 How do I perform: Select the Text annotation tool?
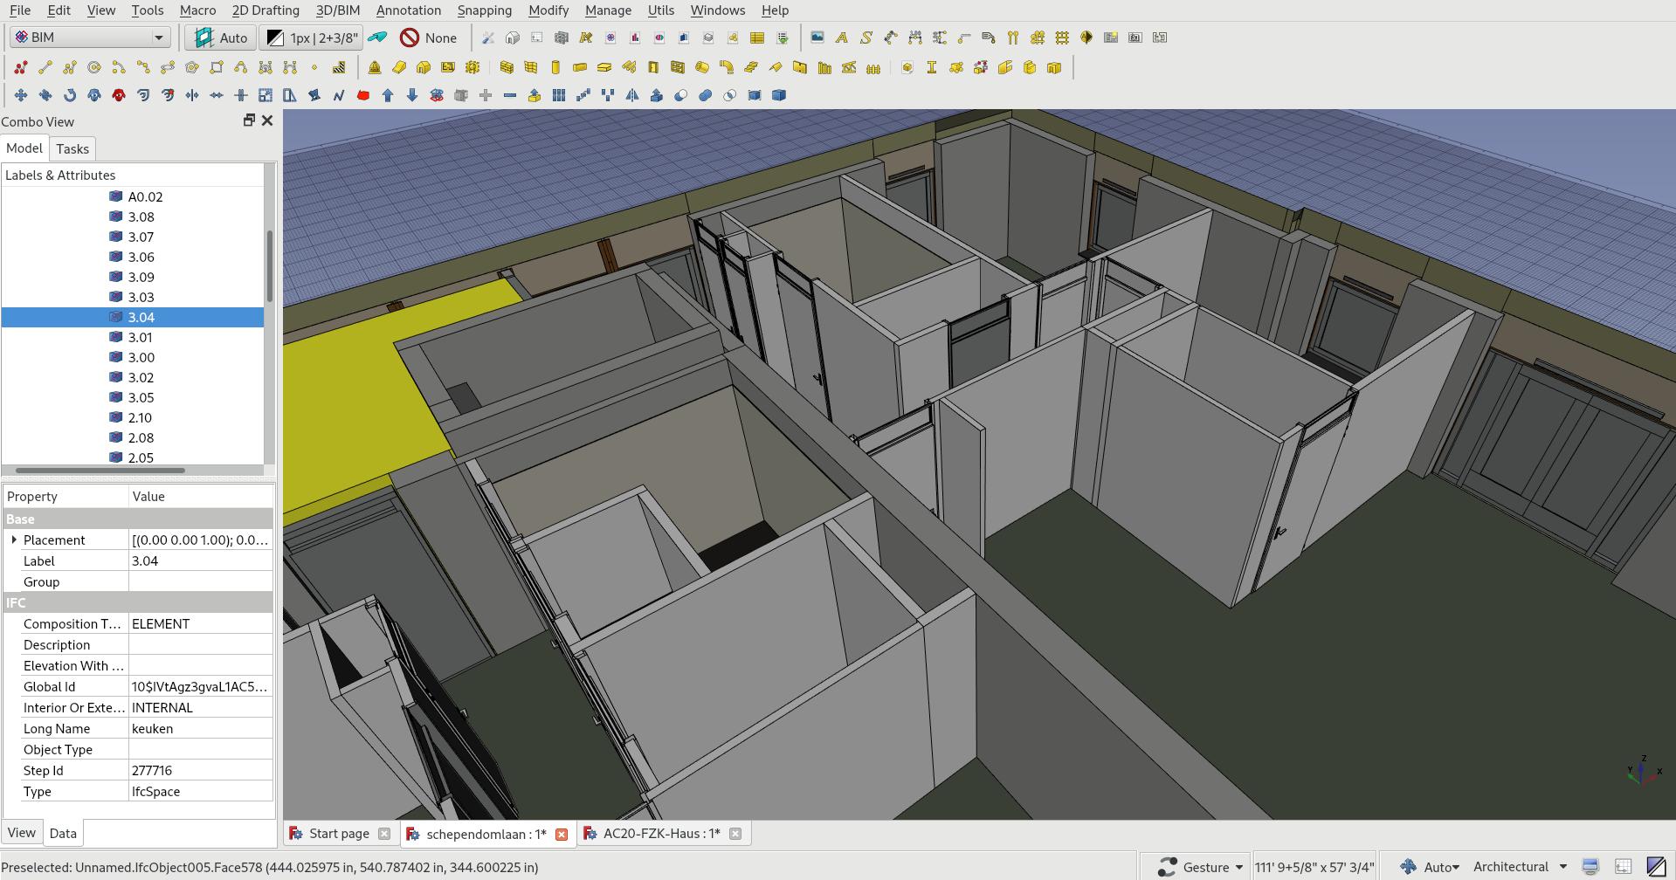click(842, 38)
